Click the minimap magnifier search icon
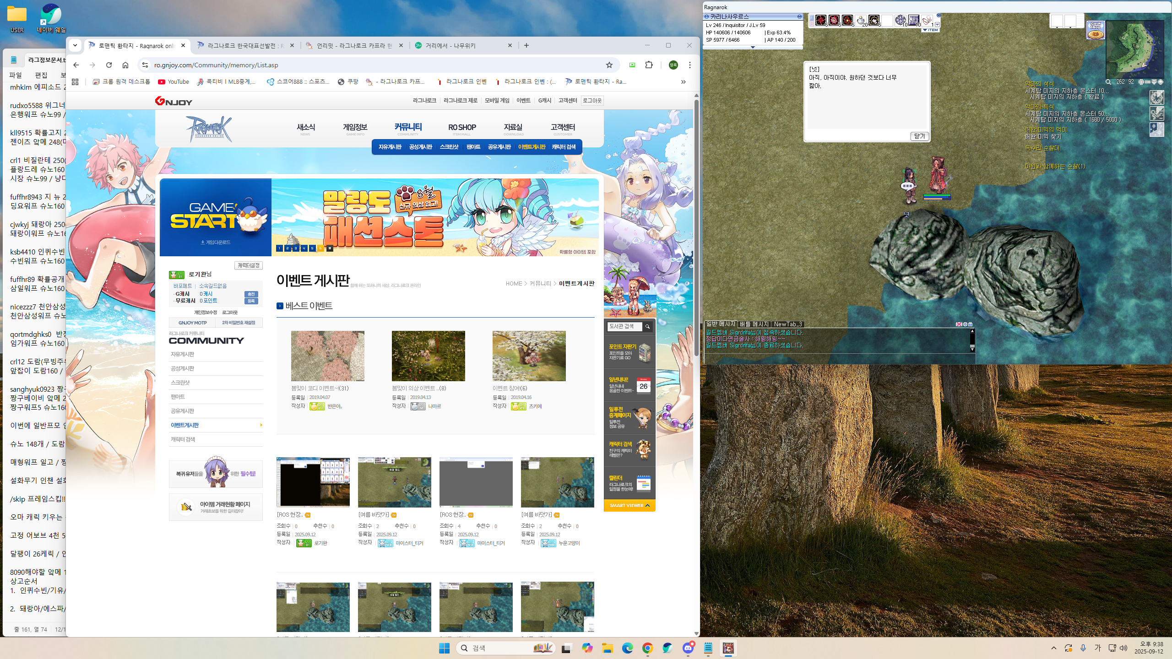This screenshot has width=1172, height=659. tap(1108, 82)
